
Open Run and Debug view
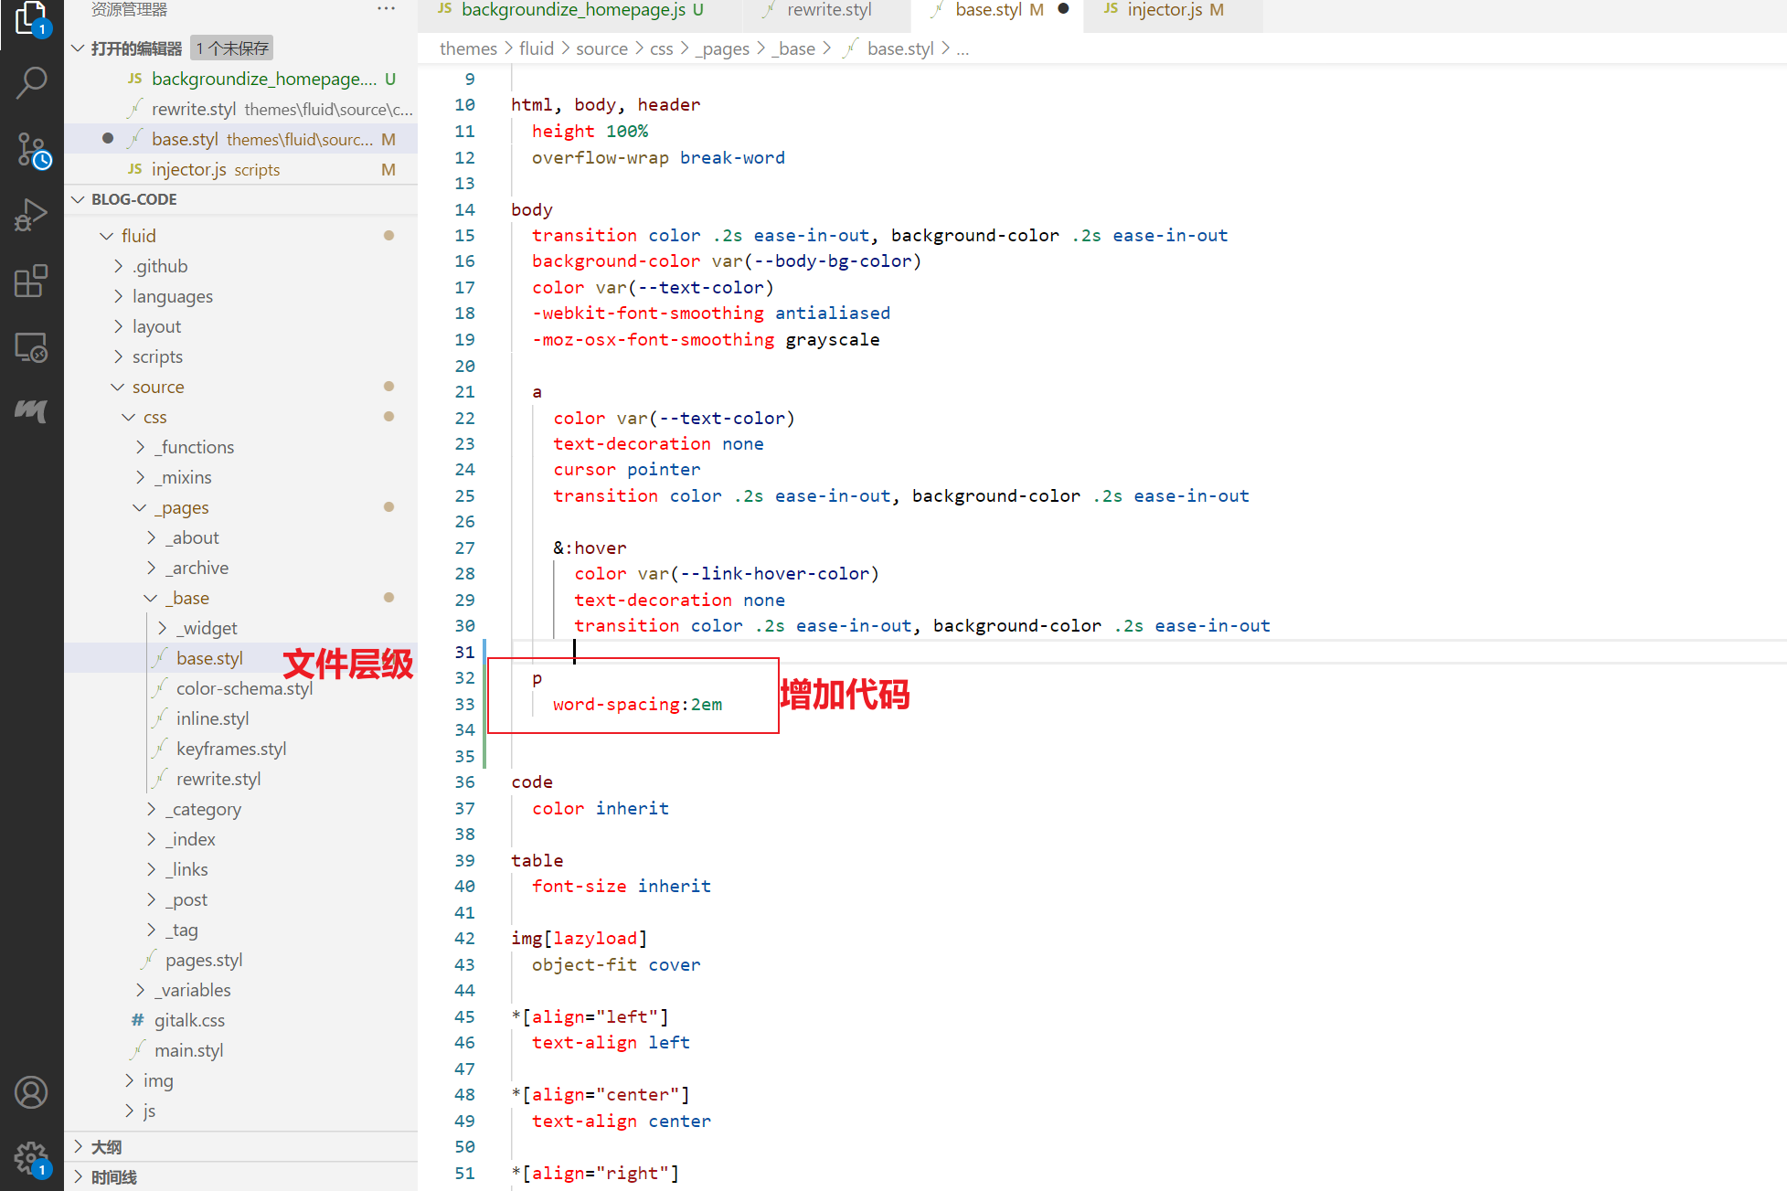coord(31,216)
